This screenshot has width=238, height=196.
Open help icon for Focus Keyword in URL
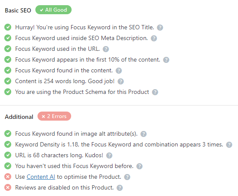106,49
